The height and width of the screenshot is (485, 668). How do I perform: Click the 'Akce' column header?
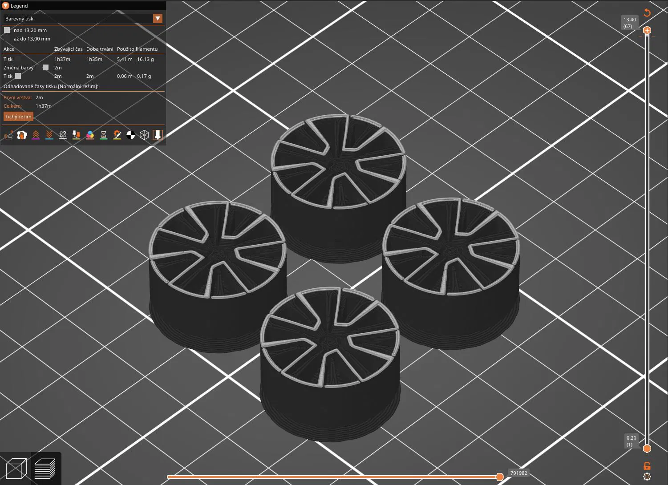[x=9, y=49]
